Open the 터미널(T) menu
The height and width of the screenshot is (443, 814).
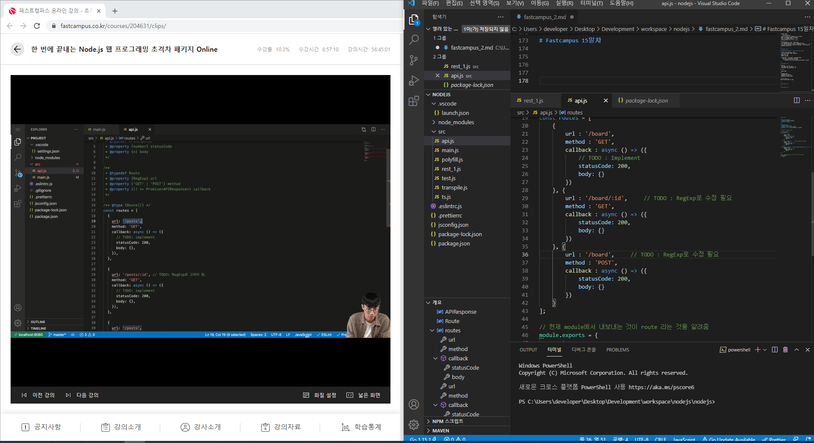tap(591, 3)
